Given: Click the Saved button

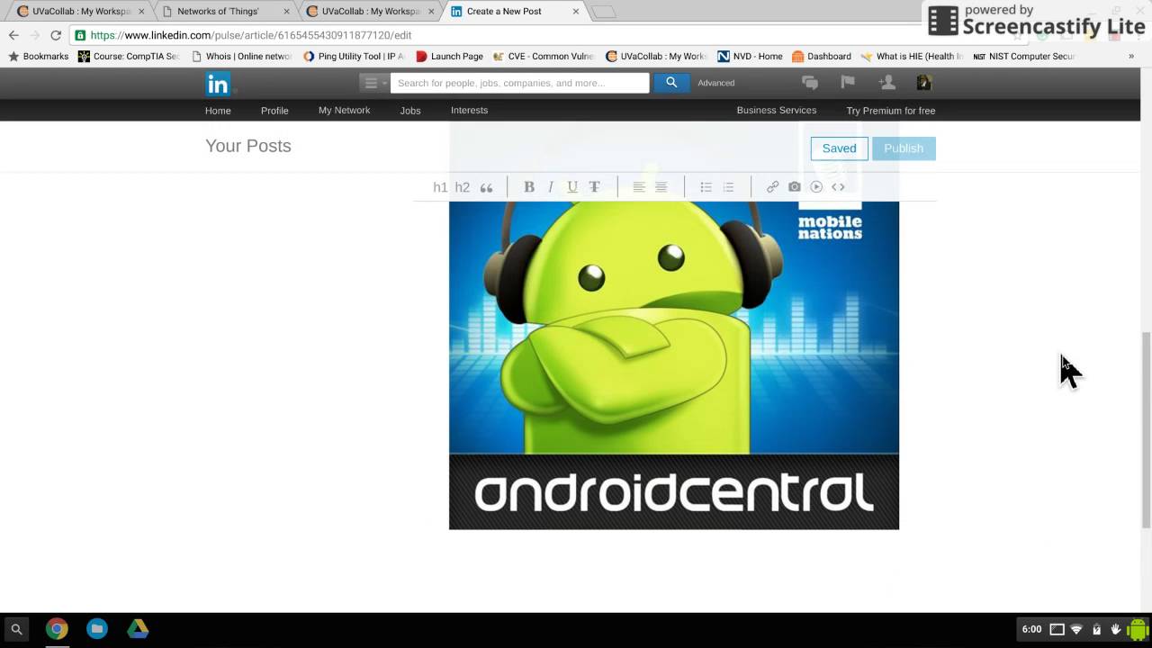Looking at the screenshot, I should pyautogui.click(x=839, y=148).
